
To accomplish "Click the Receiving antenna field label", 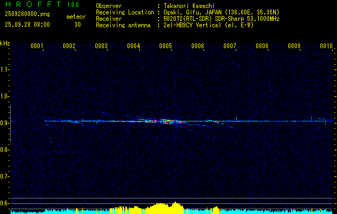I will (123, 25).
